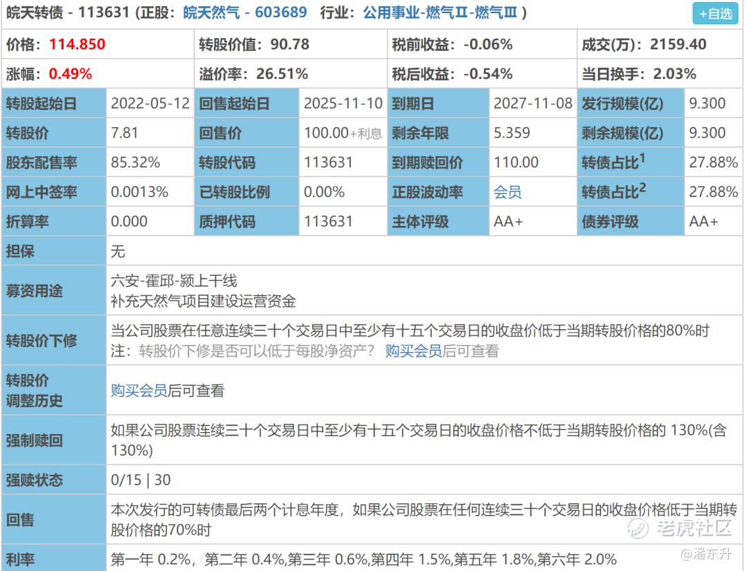The image size is (746, 571).
Task: Select the price value 114.850
Action: (x=77, y=44)
